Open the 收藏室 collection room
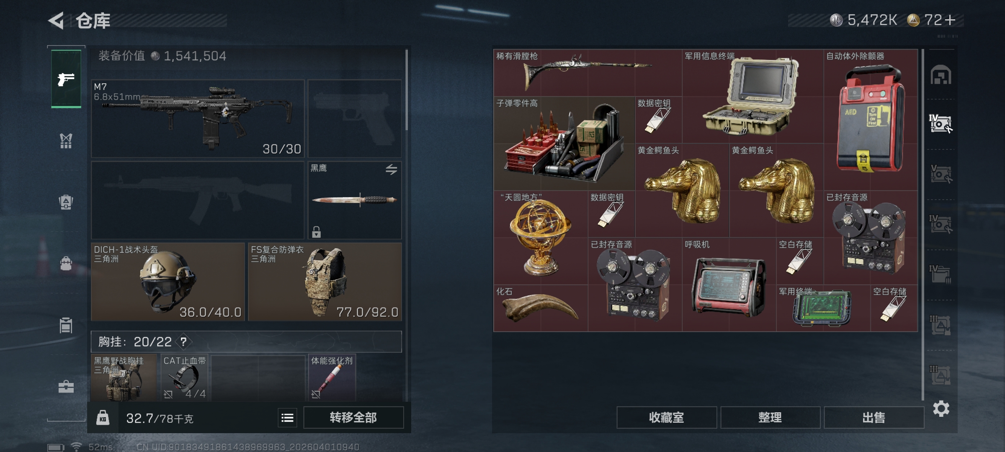 point(667,418)
